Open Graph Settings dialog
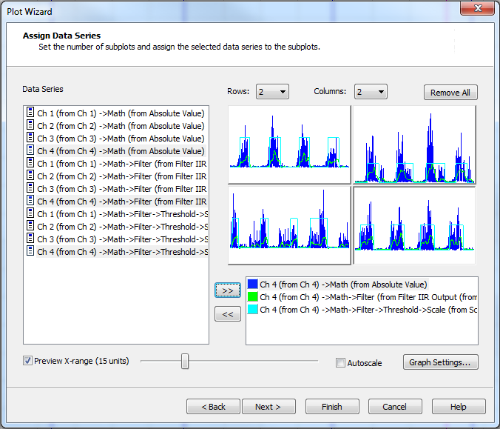Image resolution: width=500 pixels, height=429 pixels. pos(441,362)
